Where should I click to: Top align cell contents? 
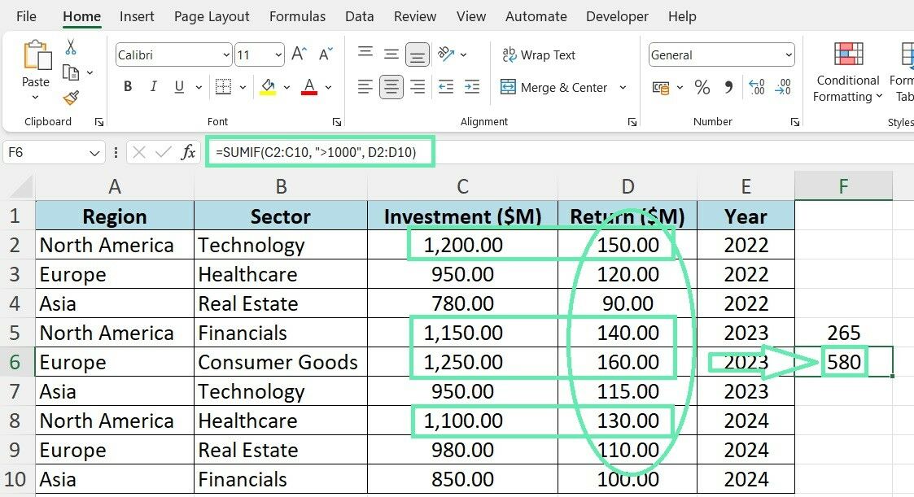(x=365, y=54)
